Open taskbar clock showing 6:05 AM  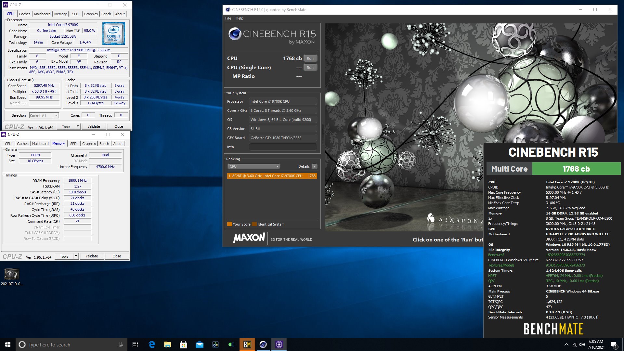click(596, 344)
